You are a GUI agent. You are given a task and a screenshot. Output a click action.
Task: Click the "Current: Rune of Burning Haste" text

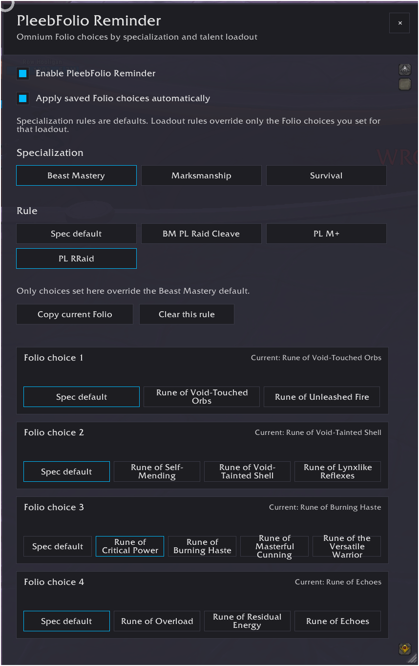coord(325,507)
